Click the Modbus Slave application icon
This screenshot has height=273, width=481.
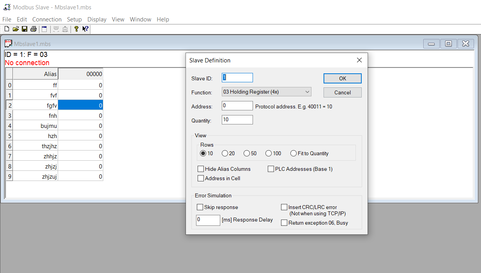(5, 7)
